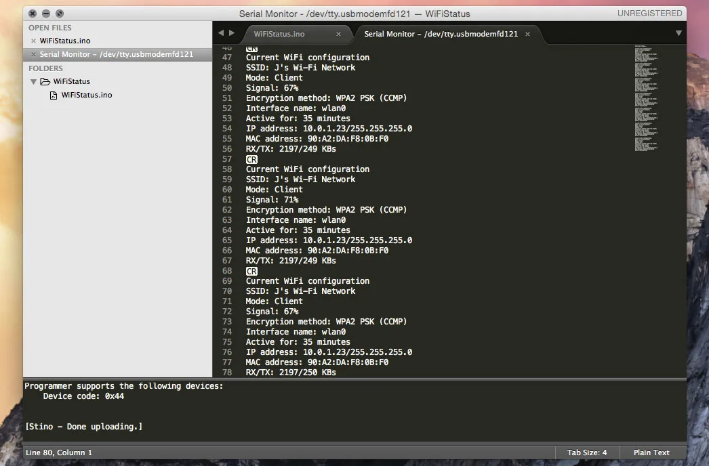Click the WiFiStatus folder icon in sidebar
The image size is (709, 466).
coord(45,81)
